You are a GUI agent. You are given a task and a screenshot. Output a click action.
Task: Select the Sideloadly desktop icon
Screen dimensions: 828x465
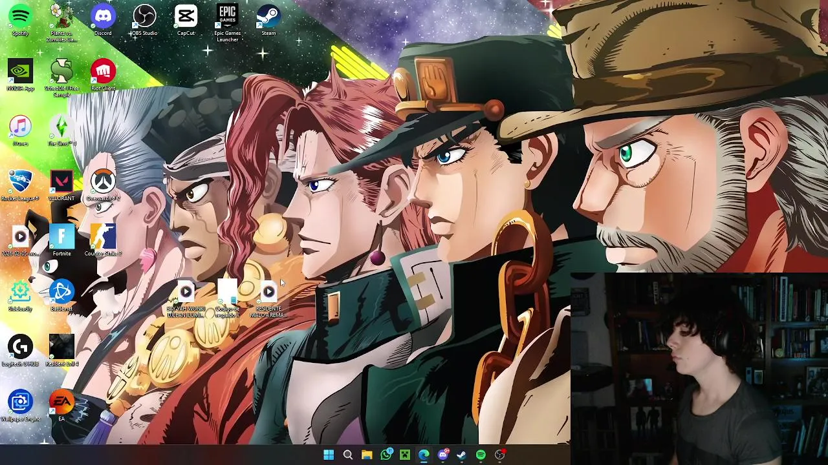pos(20,296)
